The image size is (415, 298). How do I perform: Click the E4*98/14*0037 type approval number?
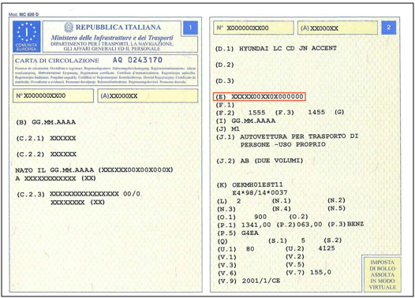pos(260,193)
